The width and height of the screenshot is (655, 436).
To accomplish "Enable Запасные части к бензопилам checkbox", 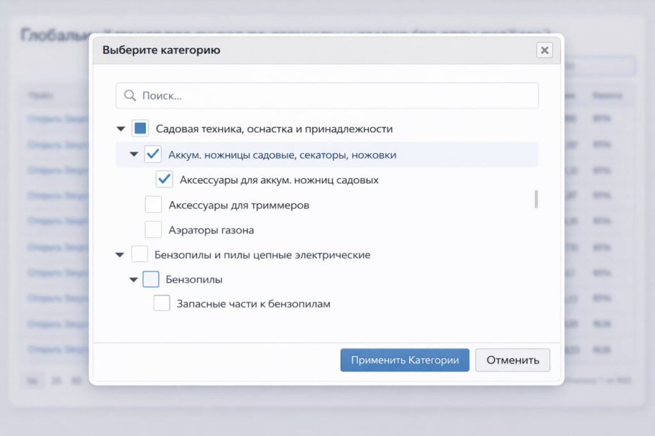I will (x=162, y=304).
